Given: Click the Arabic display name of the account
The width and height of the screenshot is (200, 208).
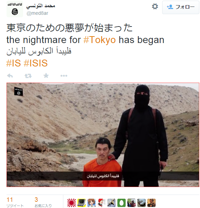Looking at the screenshot, I should (x=41, y=6).
